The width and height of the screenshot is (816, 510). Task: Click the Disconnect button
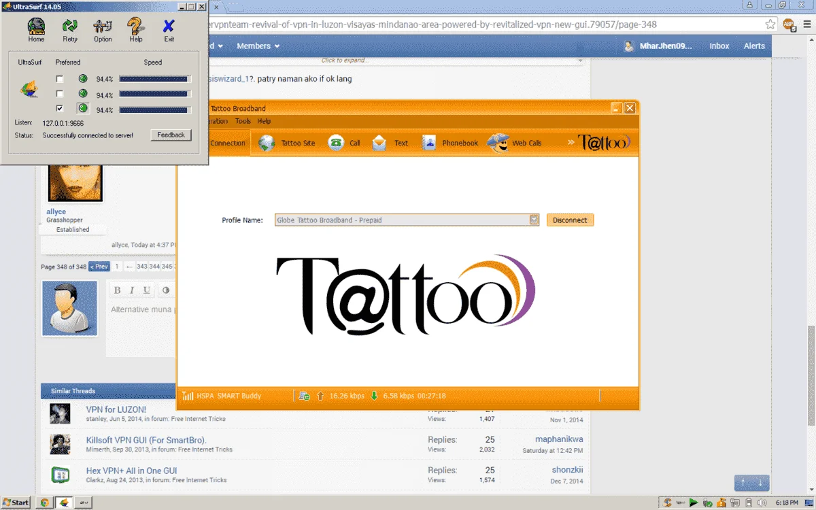(570, 220)
